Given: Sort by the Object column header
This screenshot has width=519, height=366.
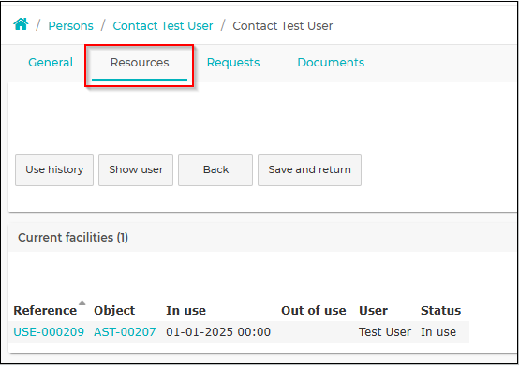Looking at the screenshot, I should pos(114,311).
